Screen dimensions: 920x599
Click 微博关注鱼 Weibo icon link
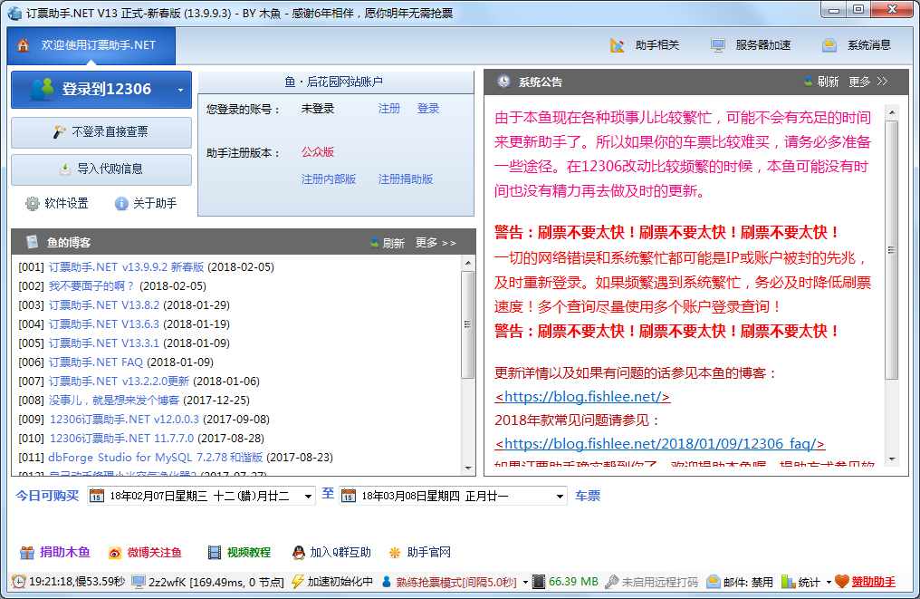click(x=145, y=553)
